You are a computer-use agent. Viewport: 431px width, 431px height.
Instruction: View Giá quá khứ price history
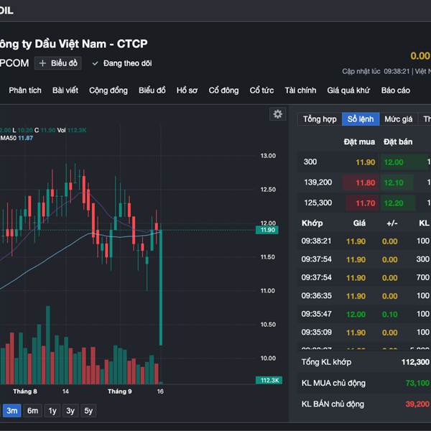[348, 91]
